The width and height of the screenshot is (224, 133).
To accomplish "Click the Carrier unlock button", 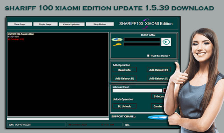I will click(x=157, y=106).
